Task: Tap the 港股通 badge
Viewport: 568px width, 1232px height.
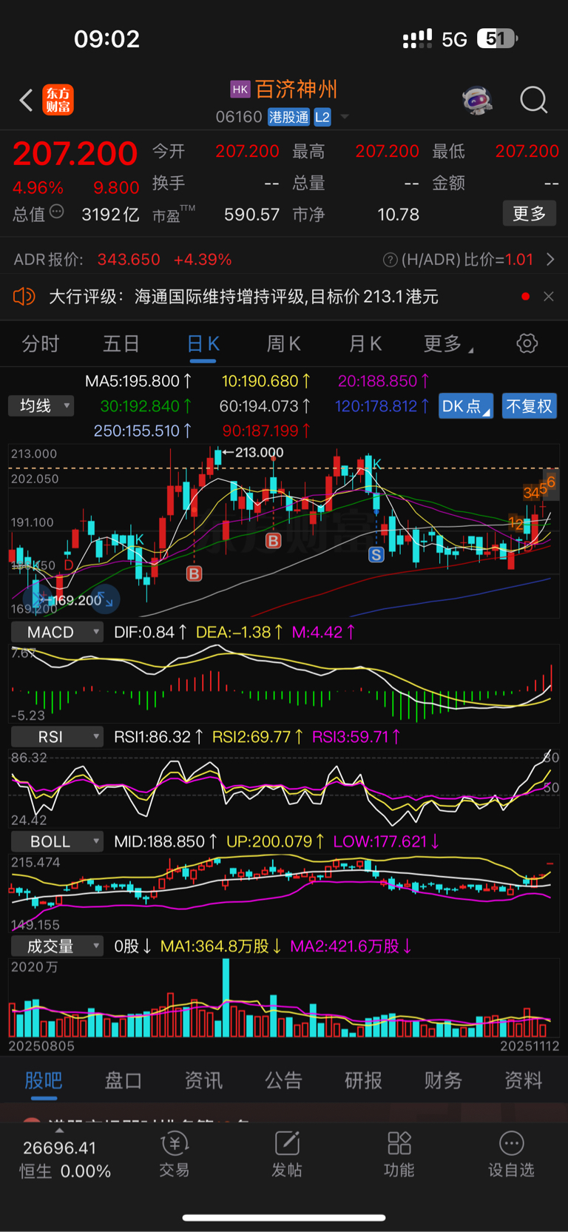Action: click(288, 117)
